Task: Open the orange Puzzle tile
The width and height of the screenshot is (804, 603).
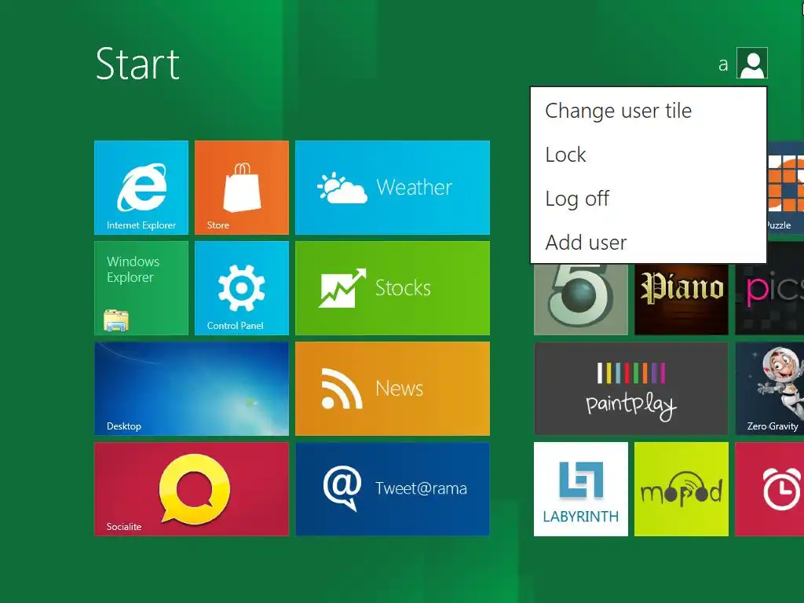Action: click(785, 187)
